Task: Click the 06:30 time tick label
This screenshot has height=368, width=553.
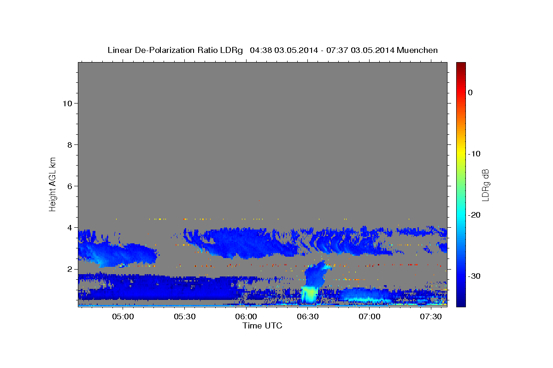Action: coord(308,317)
